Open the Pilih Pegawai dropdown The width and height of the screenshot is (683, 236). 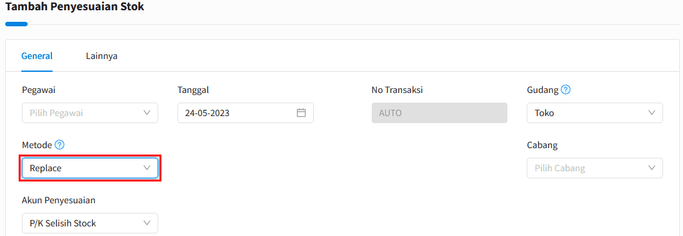point(90,113)
